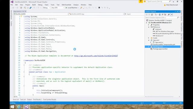Image resolution: width=193 pixels, height=109 pixels.
Task: Open DevMovAdSDK.App type dropdown
Action: 96,14
